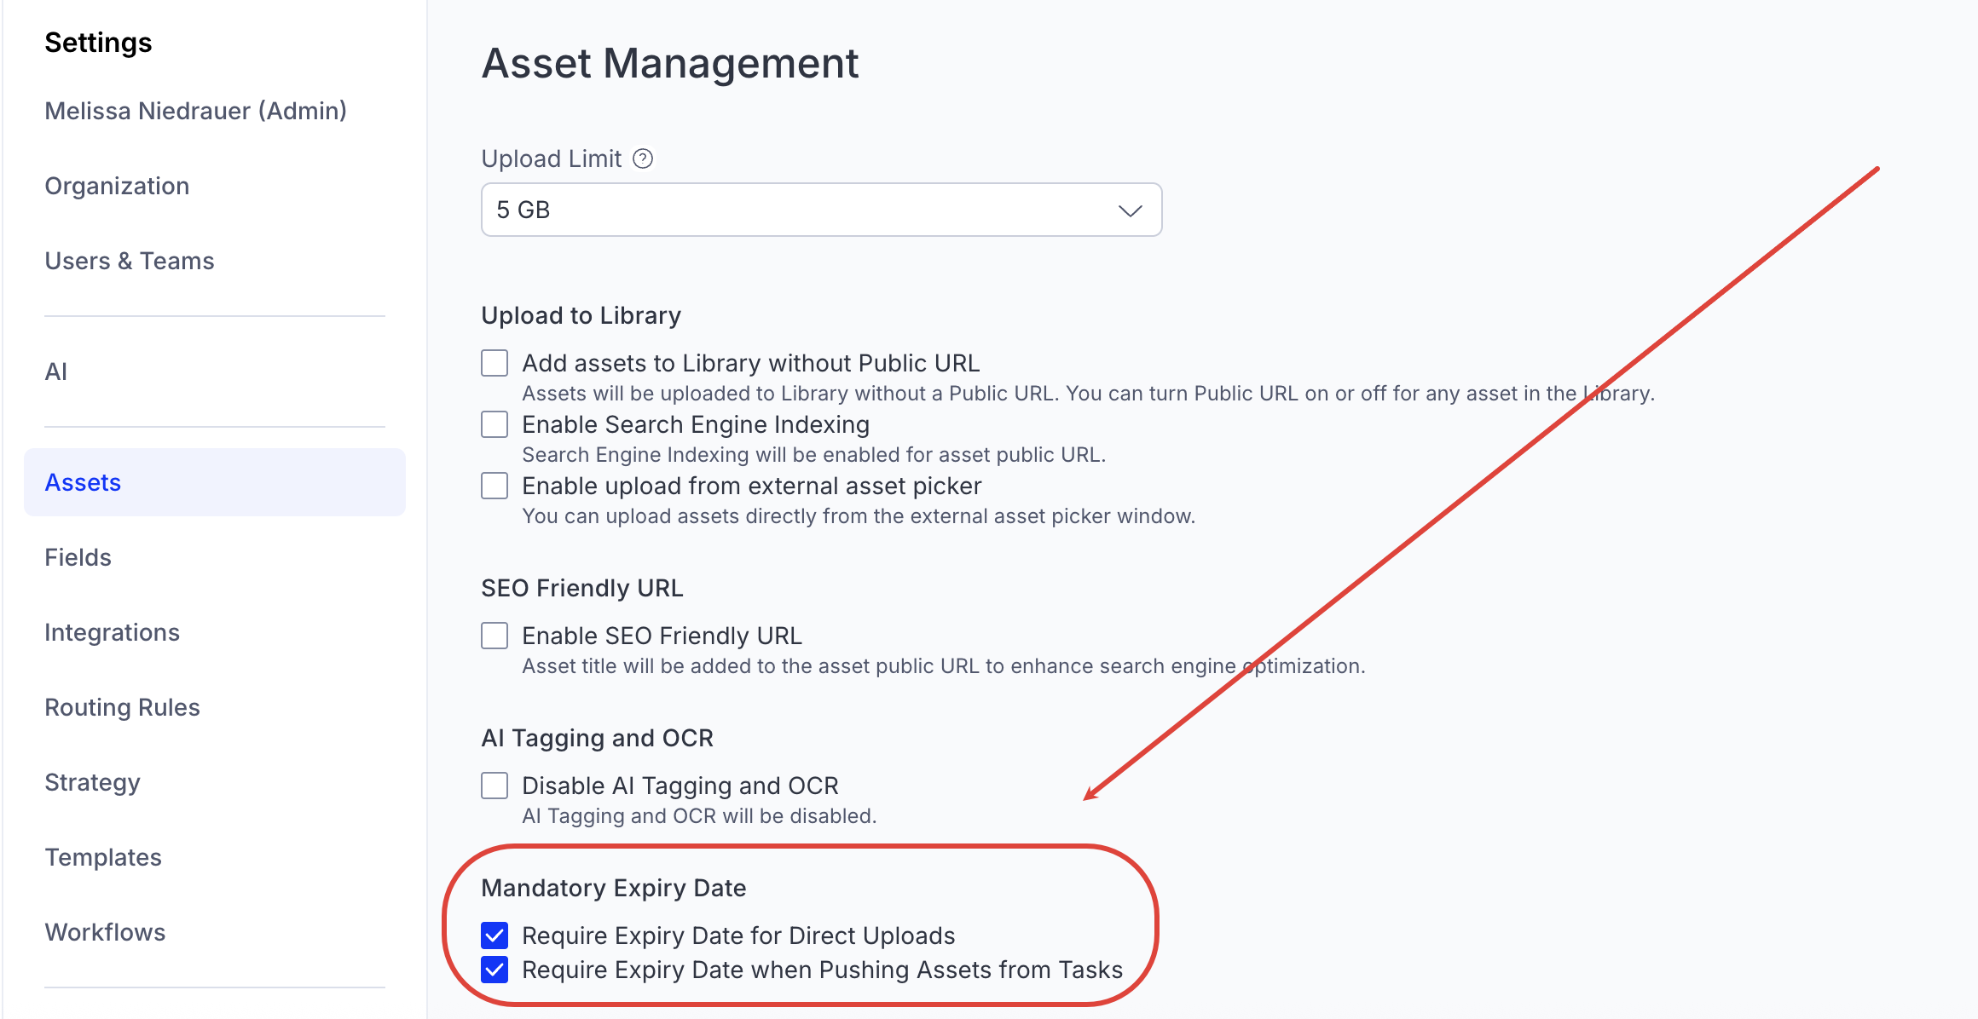The image size is (1978, 1019).
Task: Open Users & Teams settings
Action: [x=129, y=261]
